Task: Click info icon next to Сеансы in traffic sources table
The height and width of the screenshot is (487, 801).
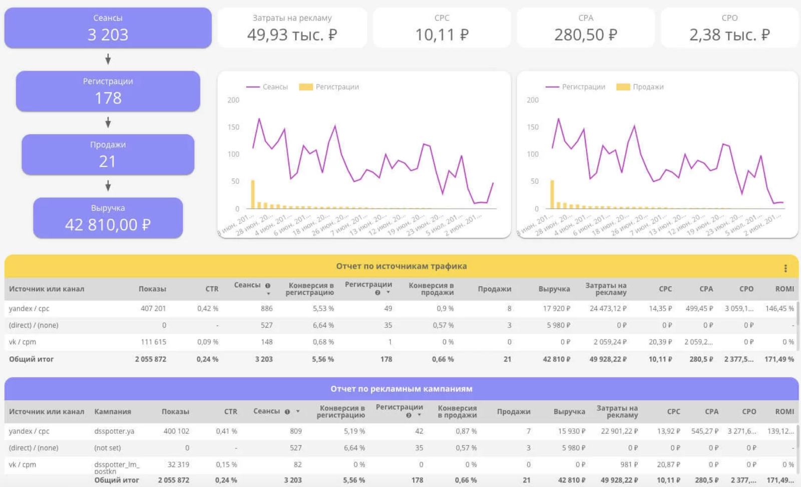Action: tap(268, 286)
